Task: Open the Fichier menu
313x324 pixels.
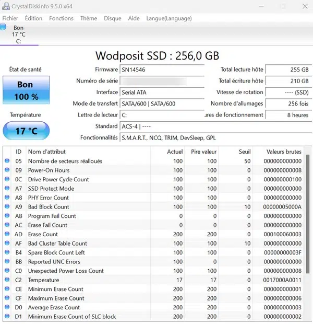Action: point(10,18)
